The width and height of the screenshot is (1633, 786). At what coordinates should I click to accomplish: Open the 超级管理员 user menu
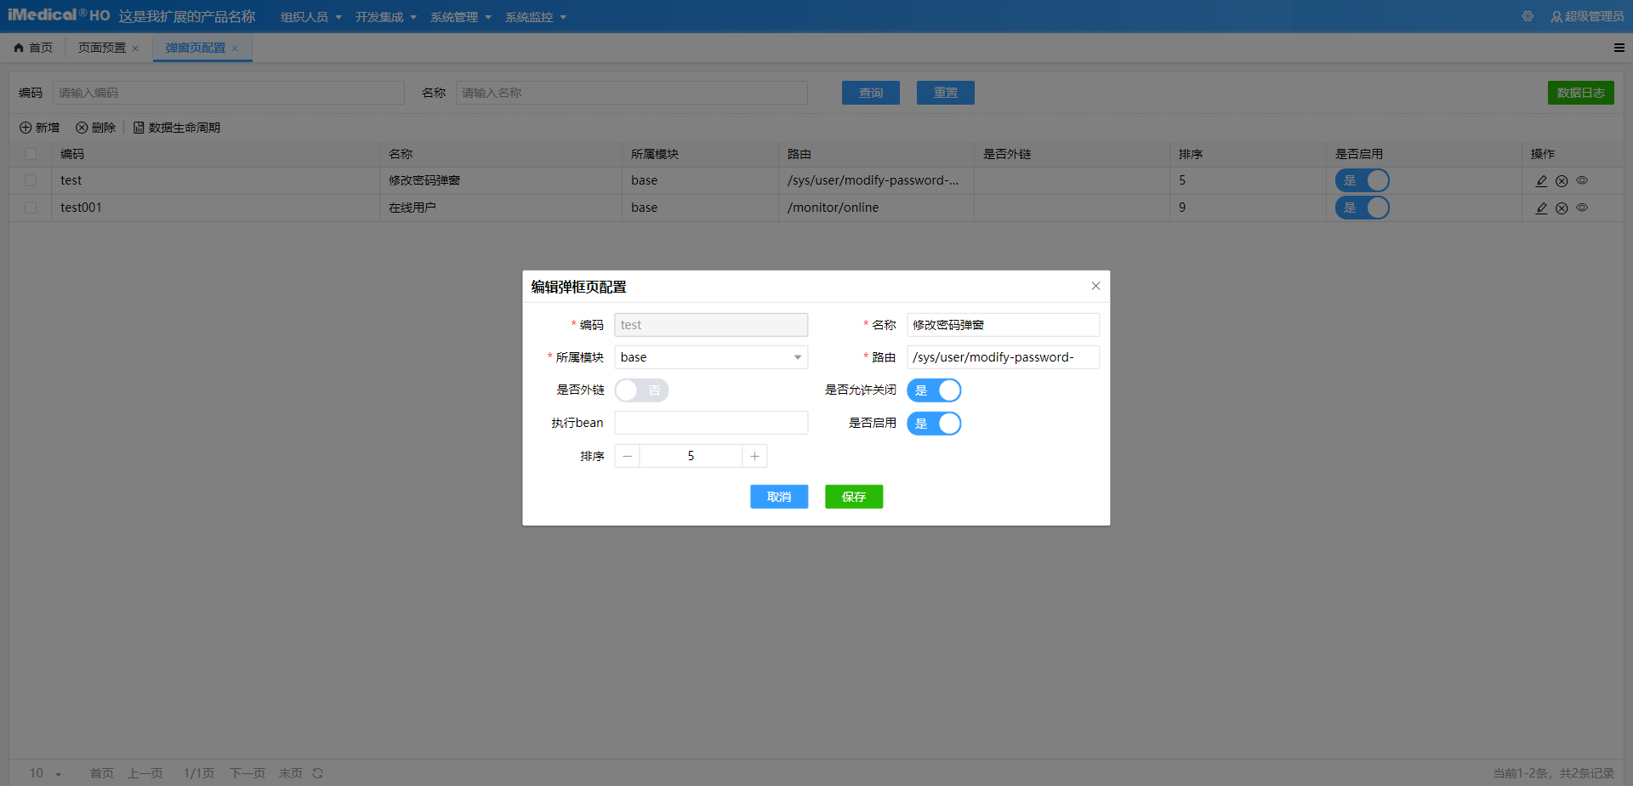coord(1587,16)
